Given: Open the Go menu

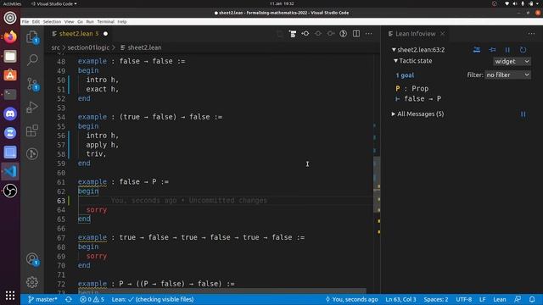Looking at the screenshot, I should tap(80, 21).
